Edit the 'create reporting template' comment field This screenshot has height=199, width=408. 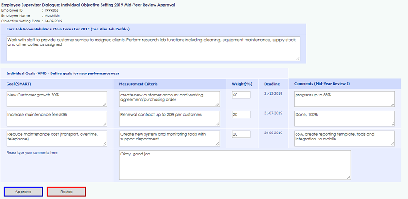(x=344, y=138)
